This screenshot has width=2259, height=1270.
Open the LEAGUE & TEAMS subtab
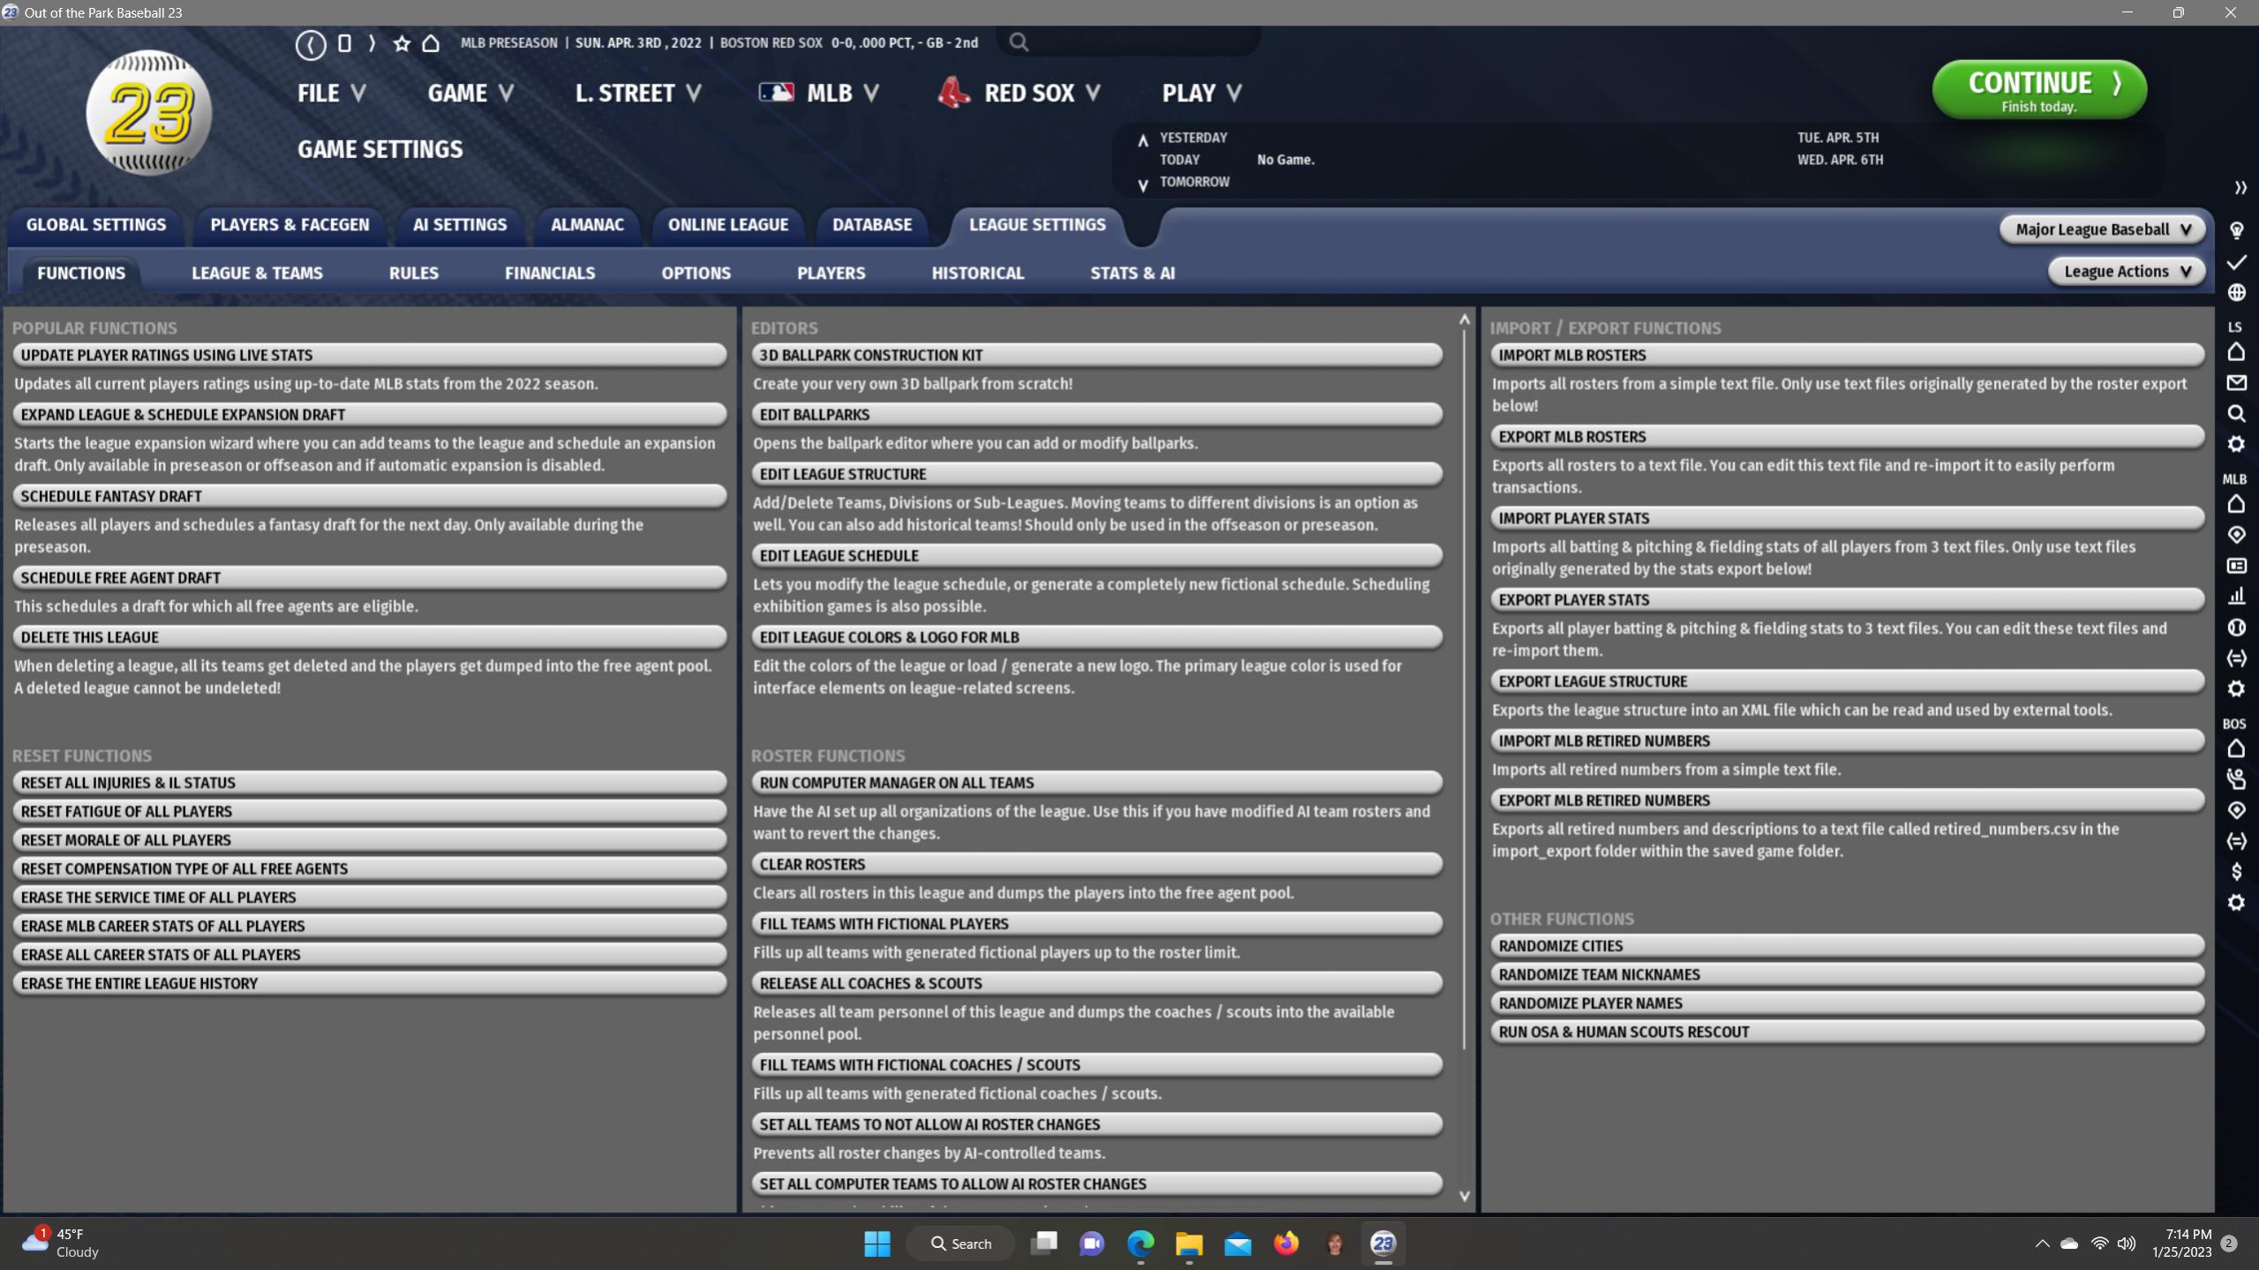point(257,274)
